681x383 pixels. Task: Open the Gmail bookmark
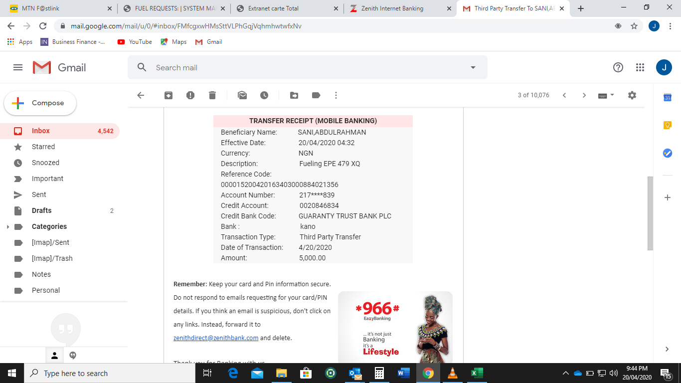pyautogui.click(x=209, y=42)
